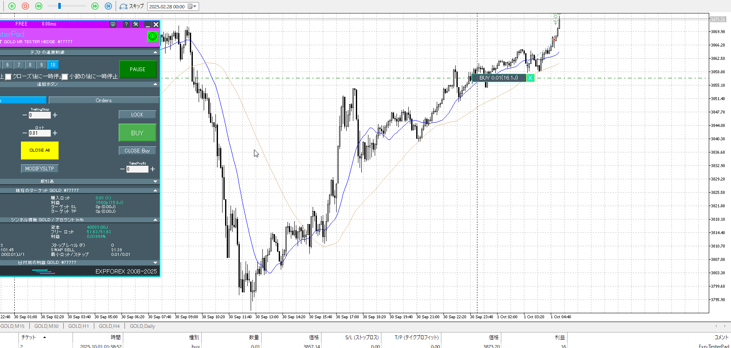Collapse the テストの速度制御 section
The width and height of the screenshot is (731, 348).
(x=156, y=52)
